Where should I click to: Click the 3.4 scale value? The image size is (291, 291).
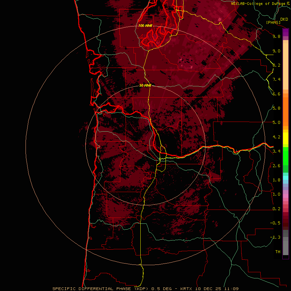point(276,151)
